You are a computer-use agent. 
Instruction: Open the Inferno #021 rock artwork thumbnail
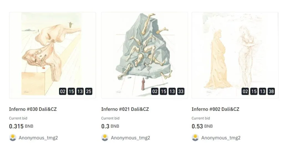click(x=144, y=55)
